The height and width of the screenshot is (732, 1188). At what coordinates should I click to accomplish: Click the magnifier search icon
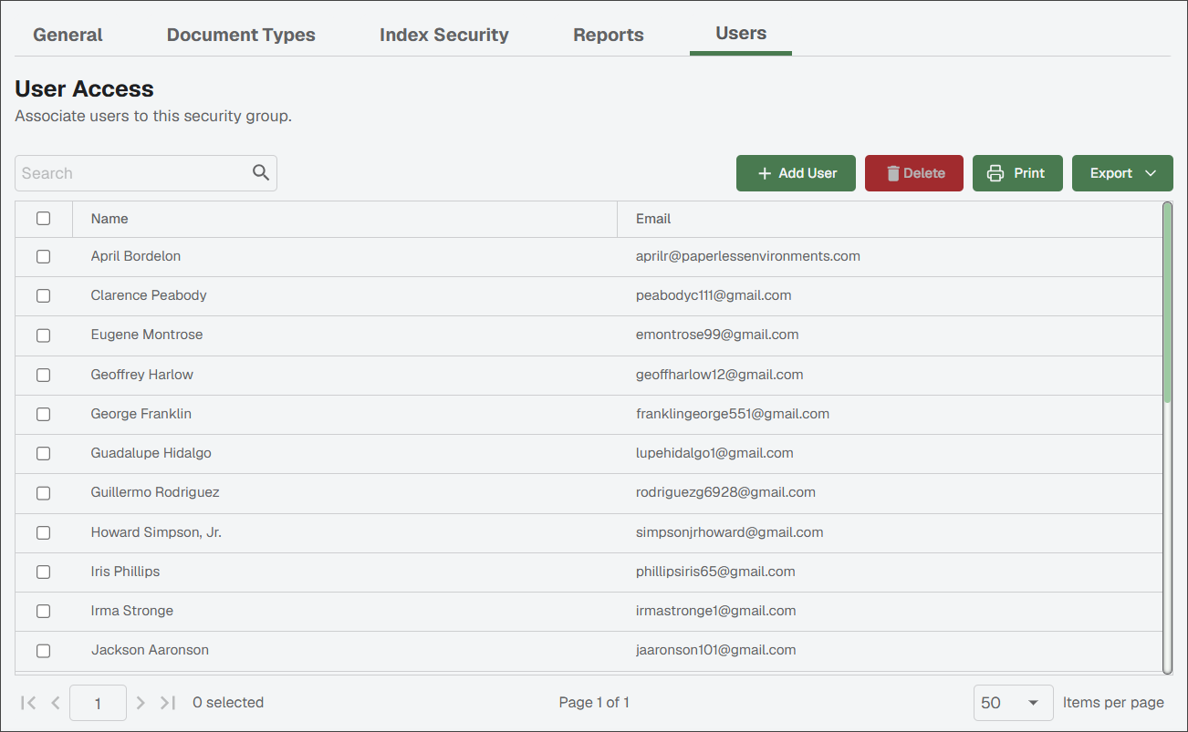[261, 173]
